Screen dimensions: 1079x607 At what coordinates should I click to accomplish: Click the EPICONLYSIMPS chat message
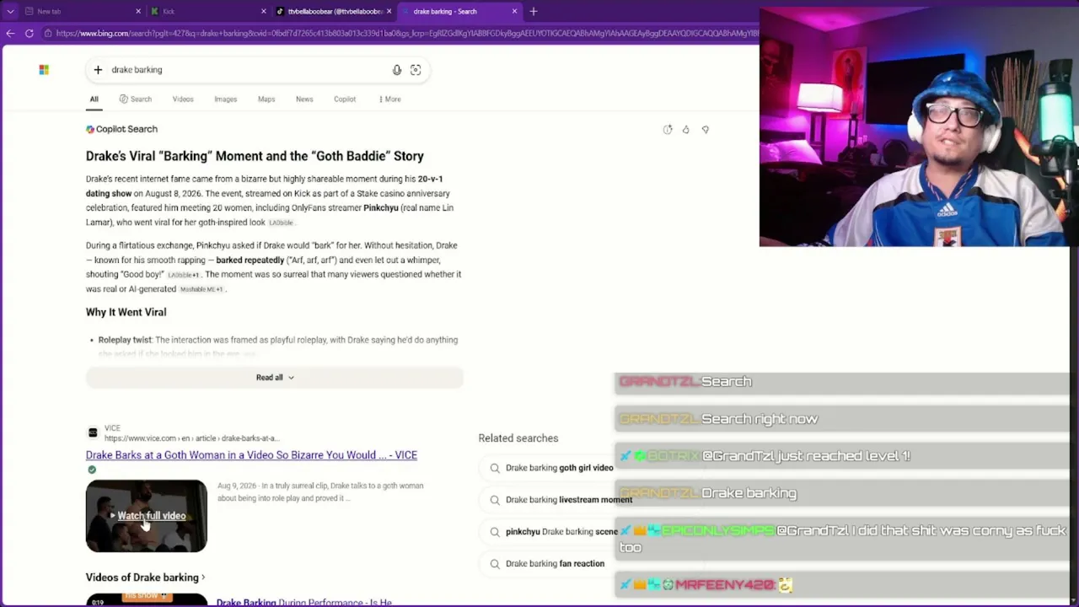click(x=841, y=539)
